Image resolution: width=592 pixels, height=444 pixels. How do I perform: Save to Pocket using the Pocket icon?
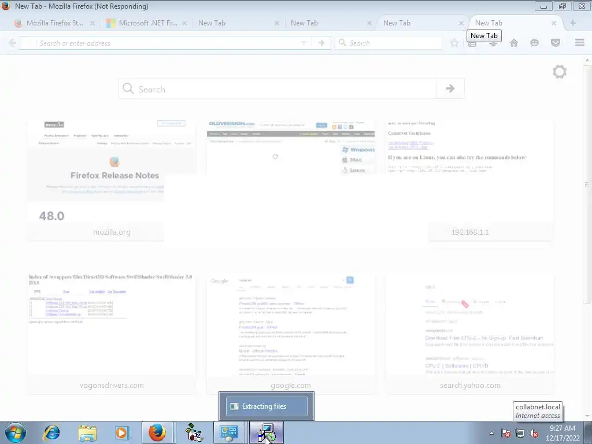(x=556, y=43)
